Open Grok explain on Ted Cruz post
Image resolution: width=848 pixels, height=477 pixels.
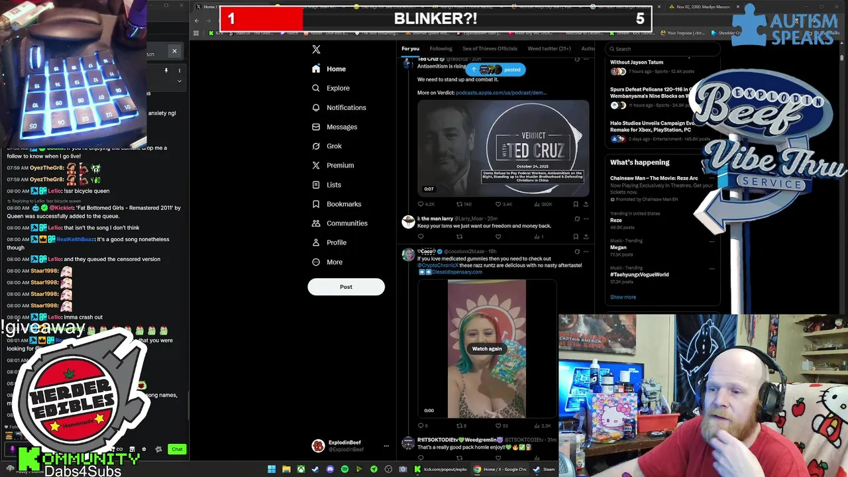click(576, 60)
